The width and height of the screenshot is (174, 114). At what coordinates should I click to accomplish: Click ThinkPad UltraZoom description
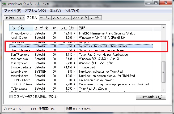coord(93,89)
